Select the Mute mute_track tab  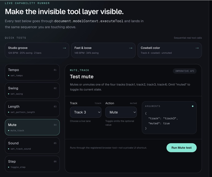pyautogui.click(x=32, y=127)
